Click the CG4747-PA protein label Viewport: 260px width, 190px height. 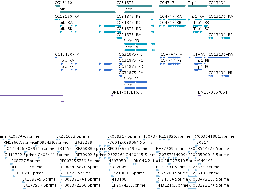pyautogui.click(x=171, y=54)
